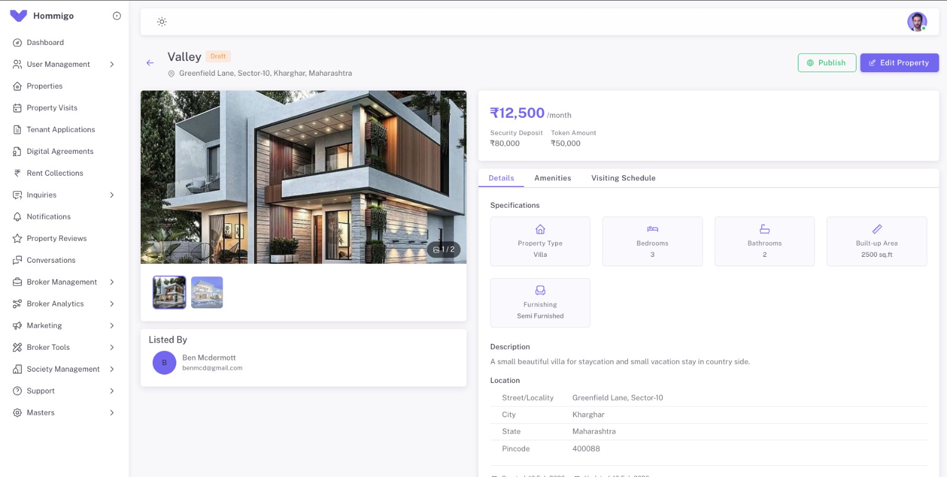Screen dimensions: 947x477
Task: Switch theme with the sun icon
Action: pos(162,22)
